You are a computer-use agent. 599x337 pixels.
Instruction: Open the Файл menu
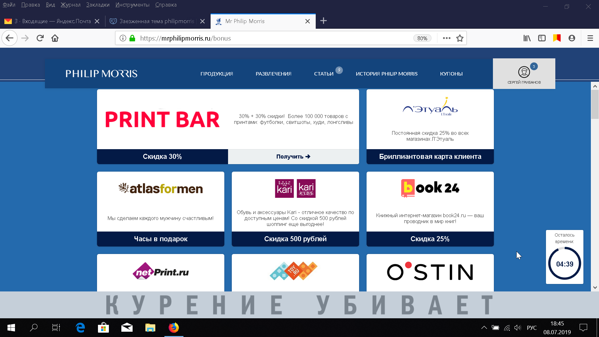click(x=9, y=5)
